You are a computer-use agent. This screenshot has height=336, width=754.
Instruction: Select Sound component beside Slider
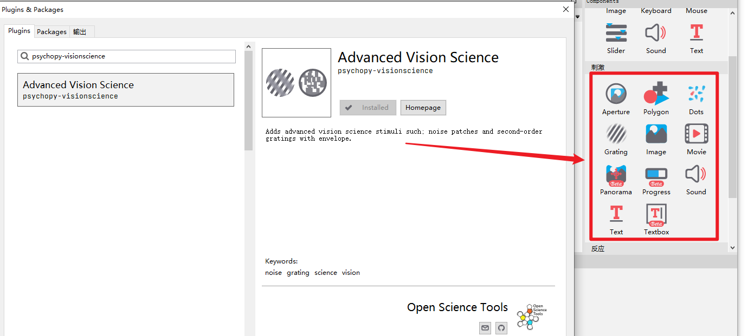coord(656,33)
